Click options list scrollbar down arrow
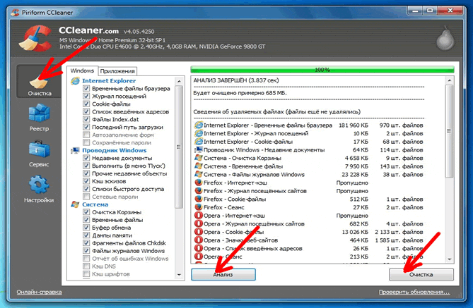The height and width of the screenshot is (308, 473). click(179, 275)
